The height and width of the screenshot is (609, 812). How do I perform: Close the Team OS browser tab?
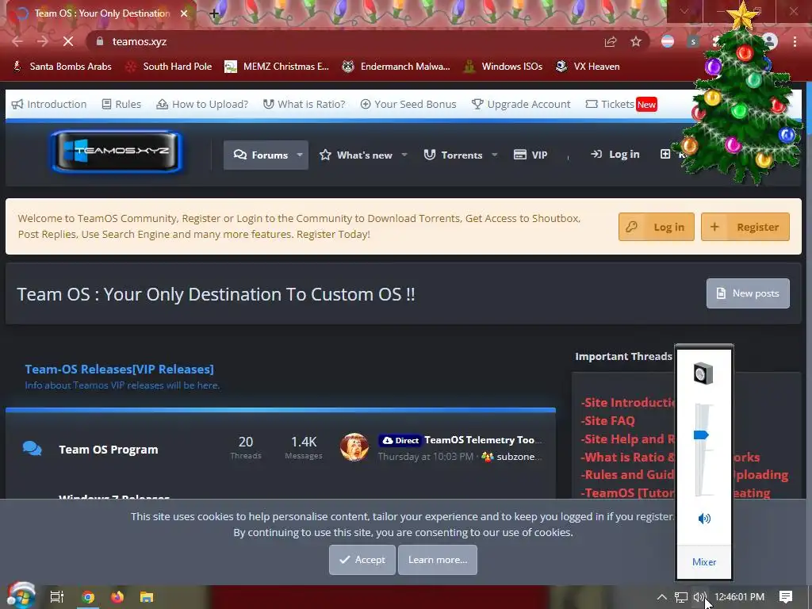184,13
